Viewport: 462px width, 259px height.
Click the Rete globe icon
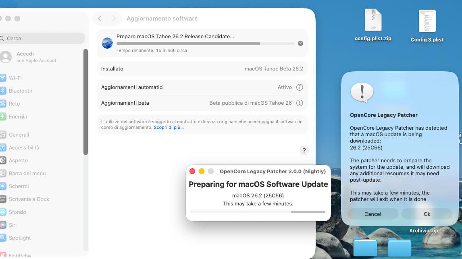coord(3,104)
